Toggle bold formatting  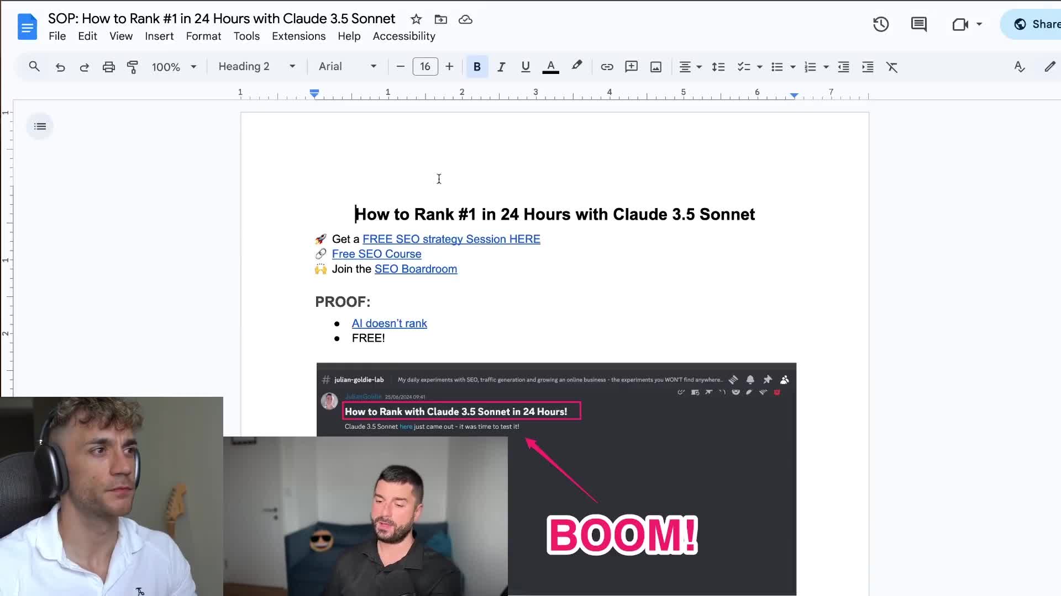pyautogui.click(x=477, y=67)
